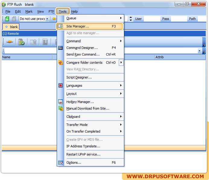The height and width of the screenshot is (180, 209).
Task: Maximize the FTP Rush window
Action: tap(187, 4)
